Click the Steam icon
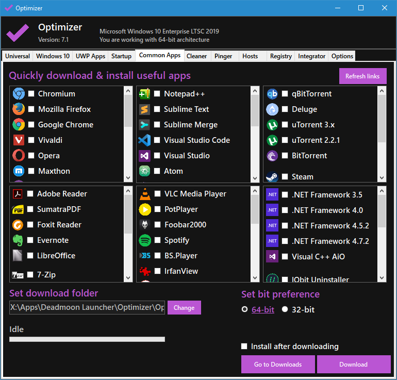This screenshot has width=397, height=380. click(x=272, y=177)
